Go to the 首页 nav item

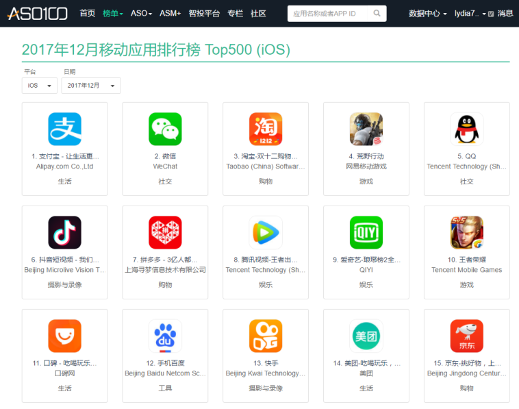(x=88, y=13)
